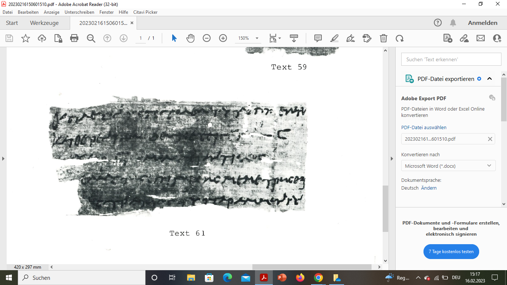Image resolution: width=507 pixels, height=285 pixels.
Task: Open the sign document pen icon
Action: [x=351, y=38]
